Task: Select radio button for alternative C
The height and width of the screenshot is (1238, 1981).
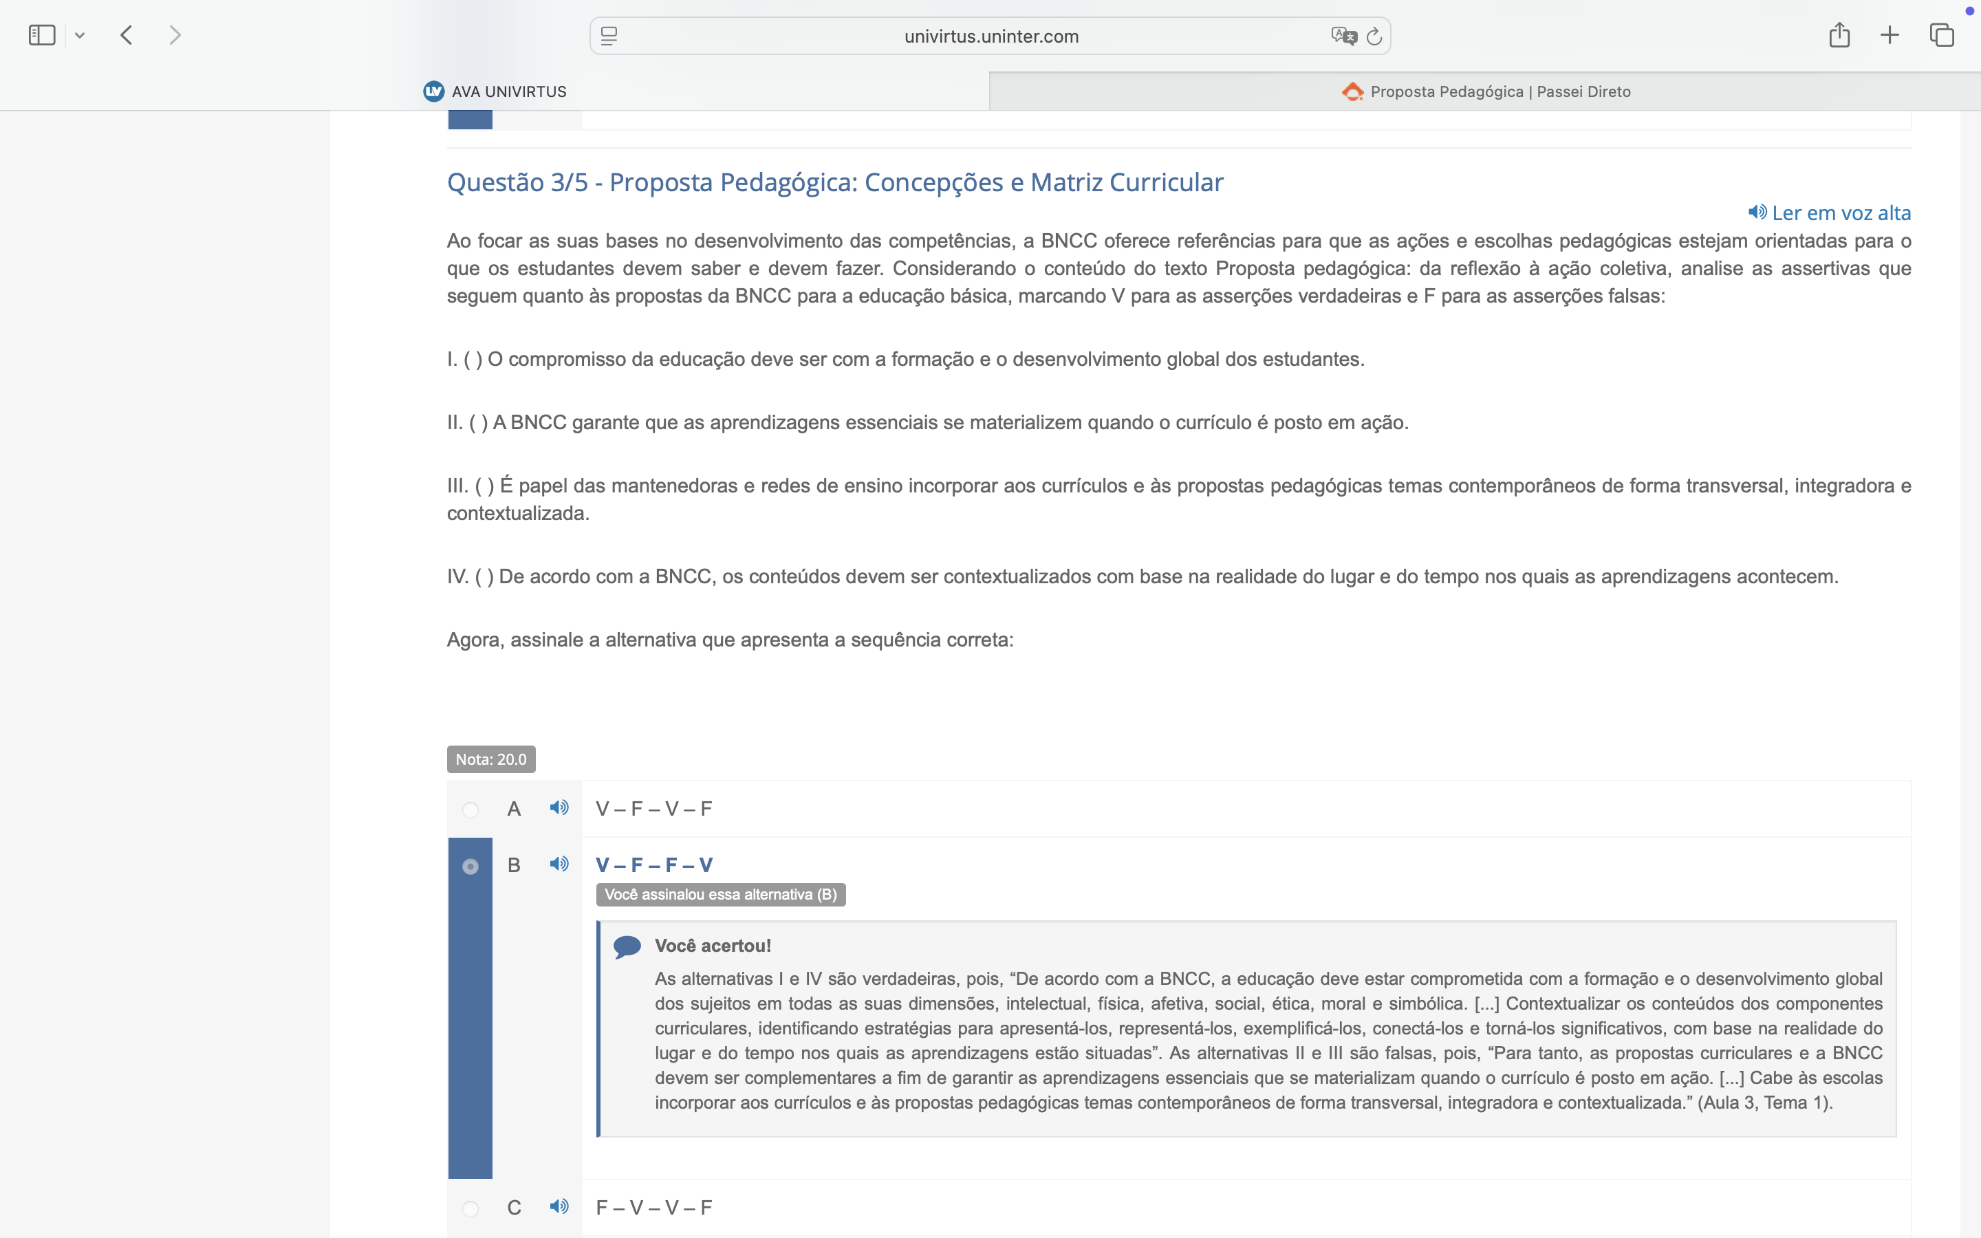Action: [470, 1208]
